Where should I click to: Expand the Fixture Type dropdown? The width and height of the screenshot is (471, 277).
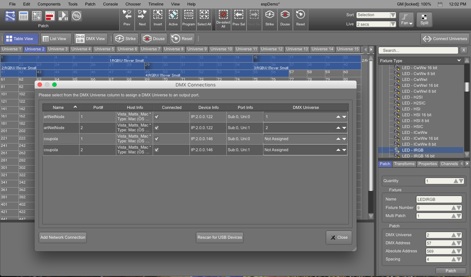click(x=459, y=61)
